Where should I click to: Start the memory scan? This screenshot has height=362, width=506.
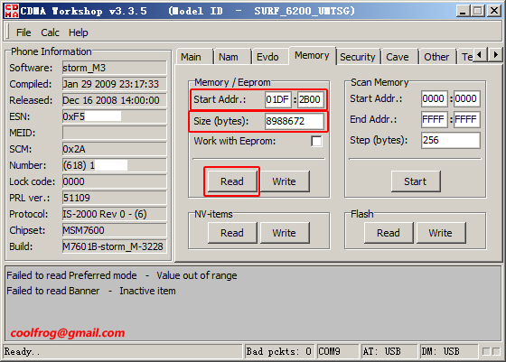coord(416,181)
